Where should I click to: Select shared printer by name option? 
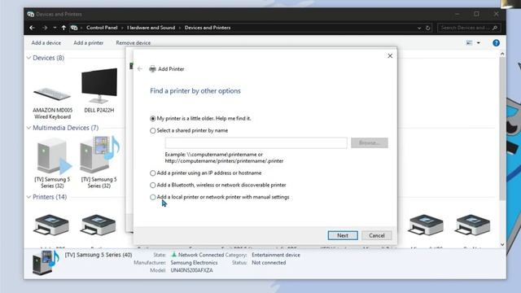pyautogui.click(x=189, y=130)
